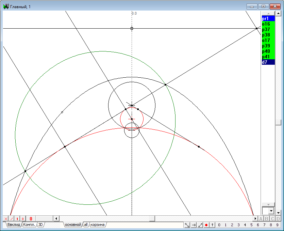The height and width of the screenshot is (231, 284).
Task: Click the hollow point on the large arc
Action: point(62,112)
